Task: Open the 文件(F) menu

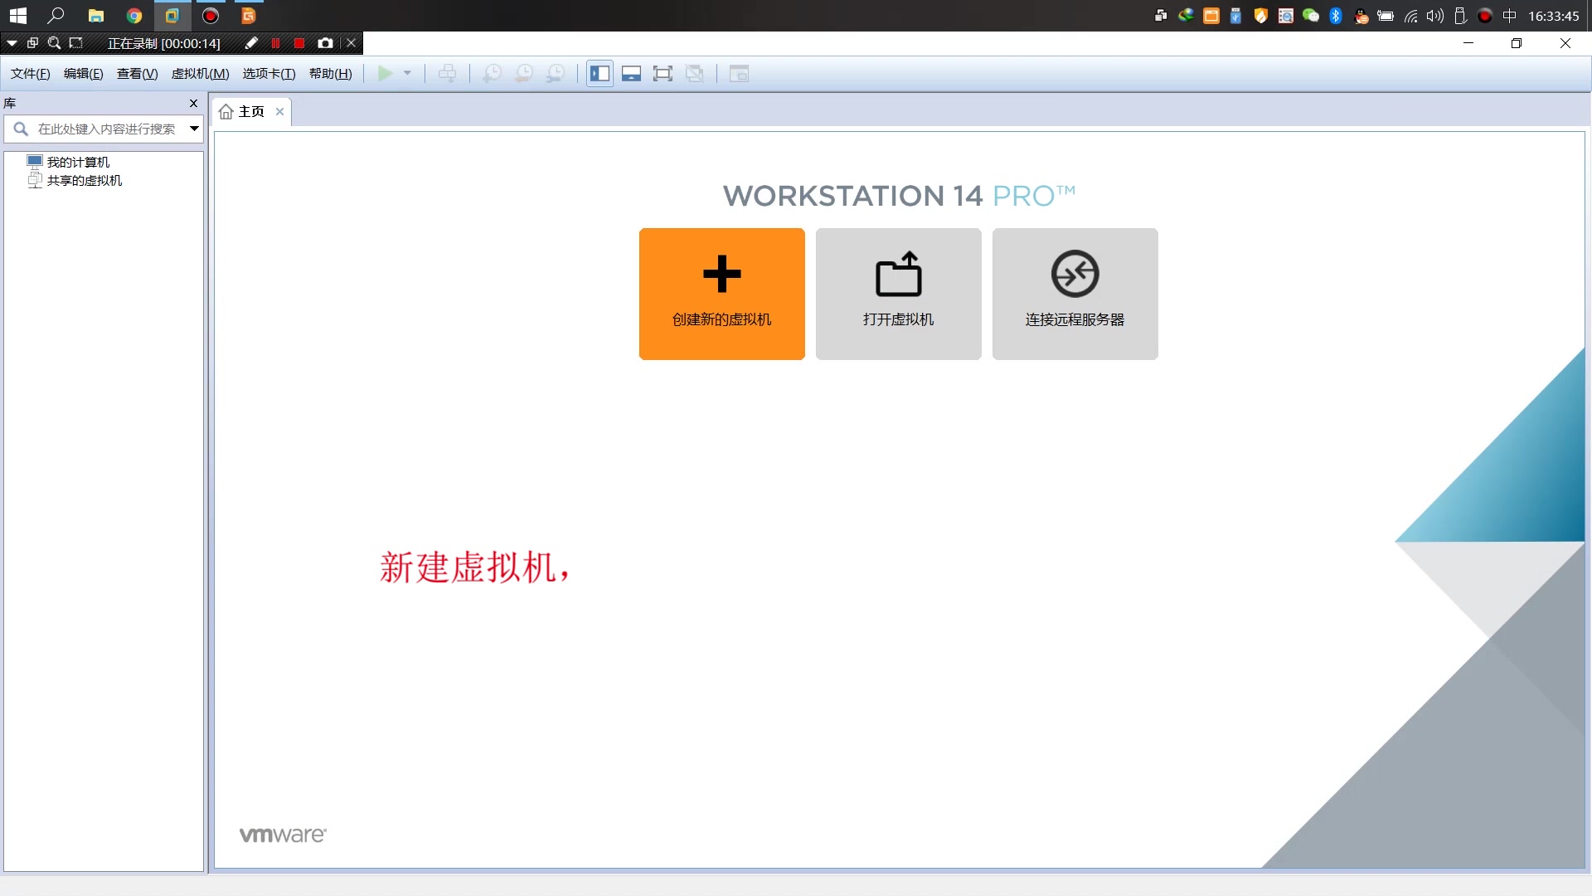Action: click(x=30, y=74)
